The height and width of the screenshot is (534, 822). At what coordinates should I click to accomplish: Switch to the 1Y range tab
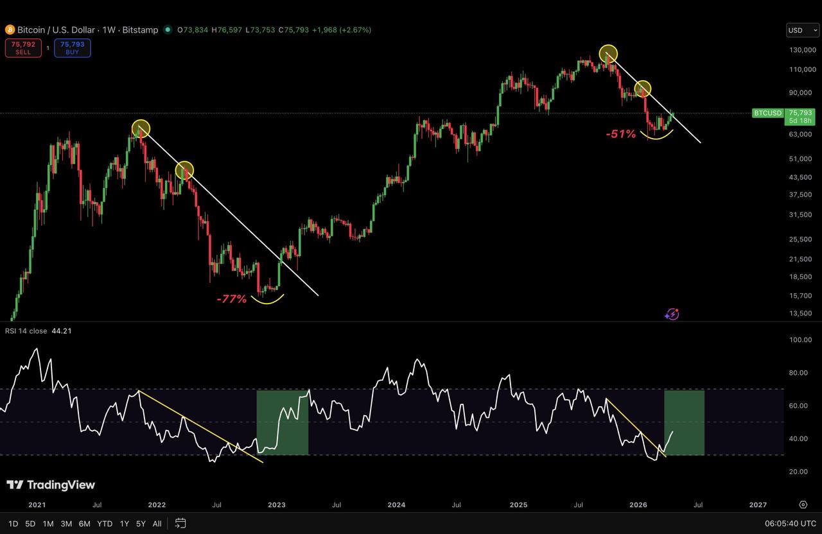(124, 523)
